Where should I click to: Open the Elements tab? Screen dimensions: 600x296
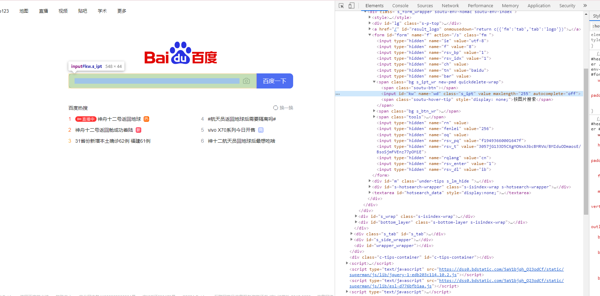pyautogui.click(x=375, y=5)
